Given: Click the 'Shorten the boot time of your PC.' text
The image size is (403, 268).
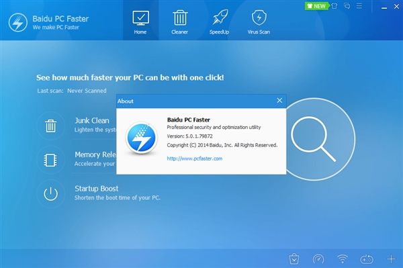Looking at the screenshot, I should pyautogui.click(x=118, y=197).
